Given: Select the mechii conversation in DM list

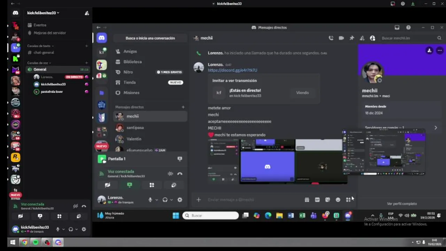Looking at the screenshot, I should (150, 116).
